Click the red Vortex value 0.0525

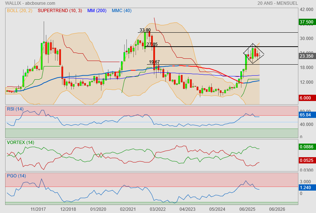pyautogui.click(x=306, y=160)
